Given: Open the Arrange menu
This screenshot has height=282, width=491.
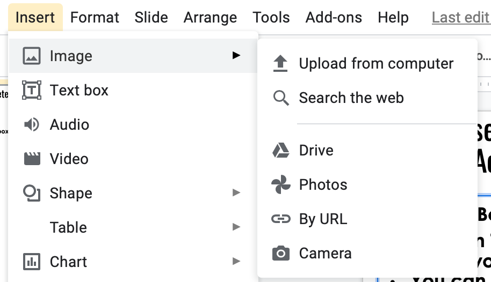Looking at the screenshot, I should 210,17.
